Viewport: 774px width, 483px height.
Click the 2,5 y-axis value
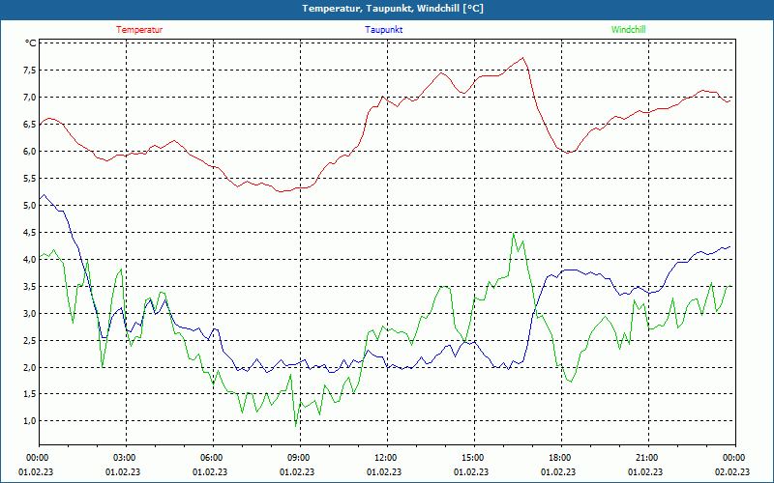(x=30, y=341)
